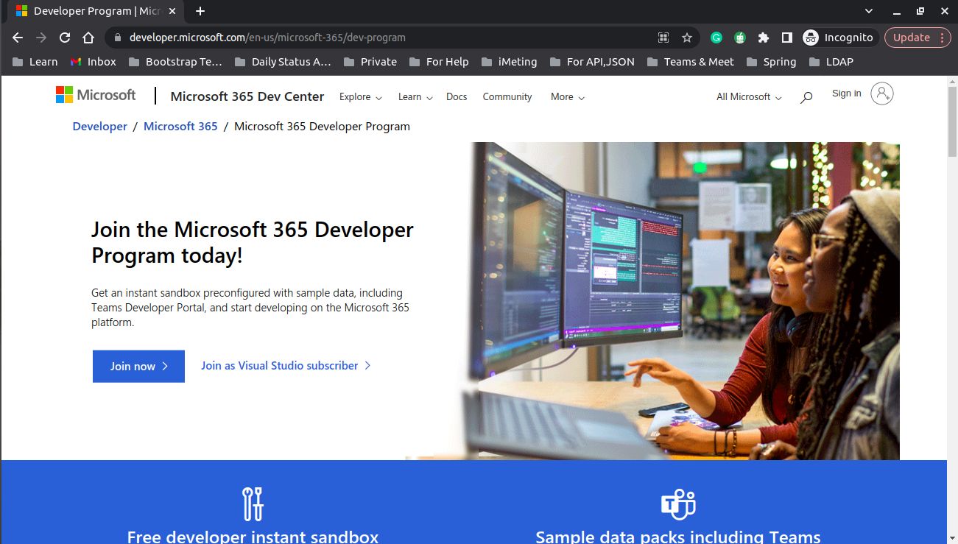Click Join as Visual Studio subscriber
958x544 pixels.
point(286,366)
